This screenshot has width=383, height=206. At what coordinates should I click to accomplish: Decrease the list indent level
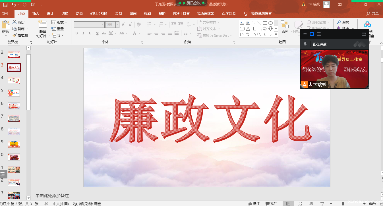(x=173, y=24)
